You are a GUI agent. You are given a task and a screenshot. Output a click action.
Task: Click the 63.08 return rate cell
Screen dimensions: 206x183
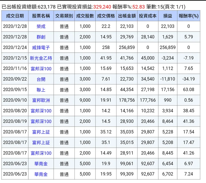click(188, 90)
